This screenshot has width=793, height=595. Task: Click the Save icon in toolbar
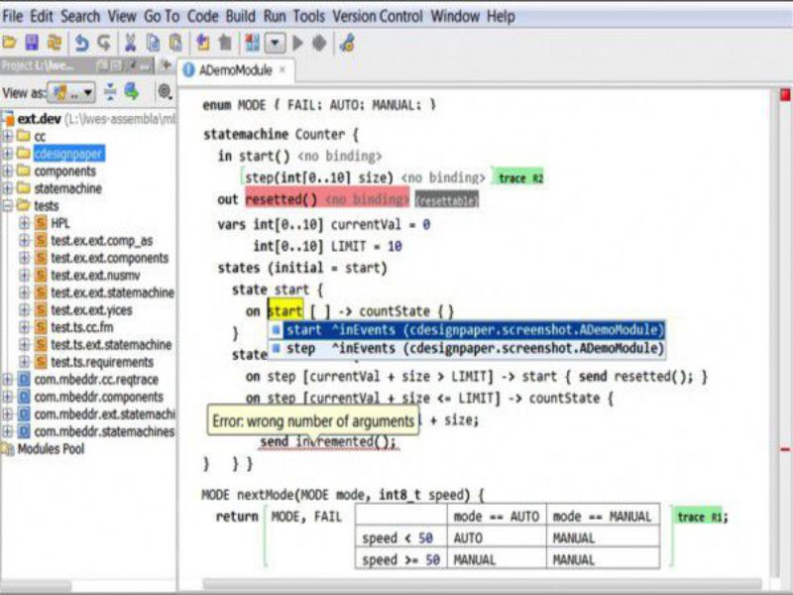pos(32,43)
